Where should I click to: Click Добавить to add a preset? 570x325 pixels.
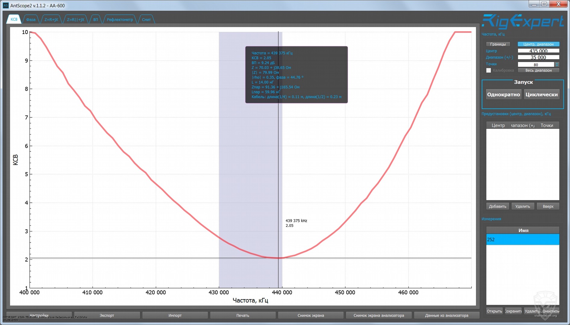[x=497, y=206]
